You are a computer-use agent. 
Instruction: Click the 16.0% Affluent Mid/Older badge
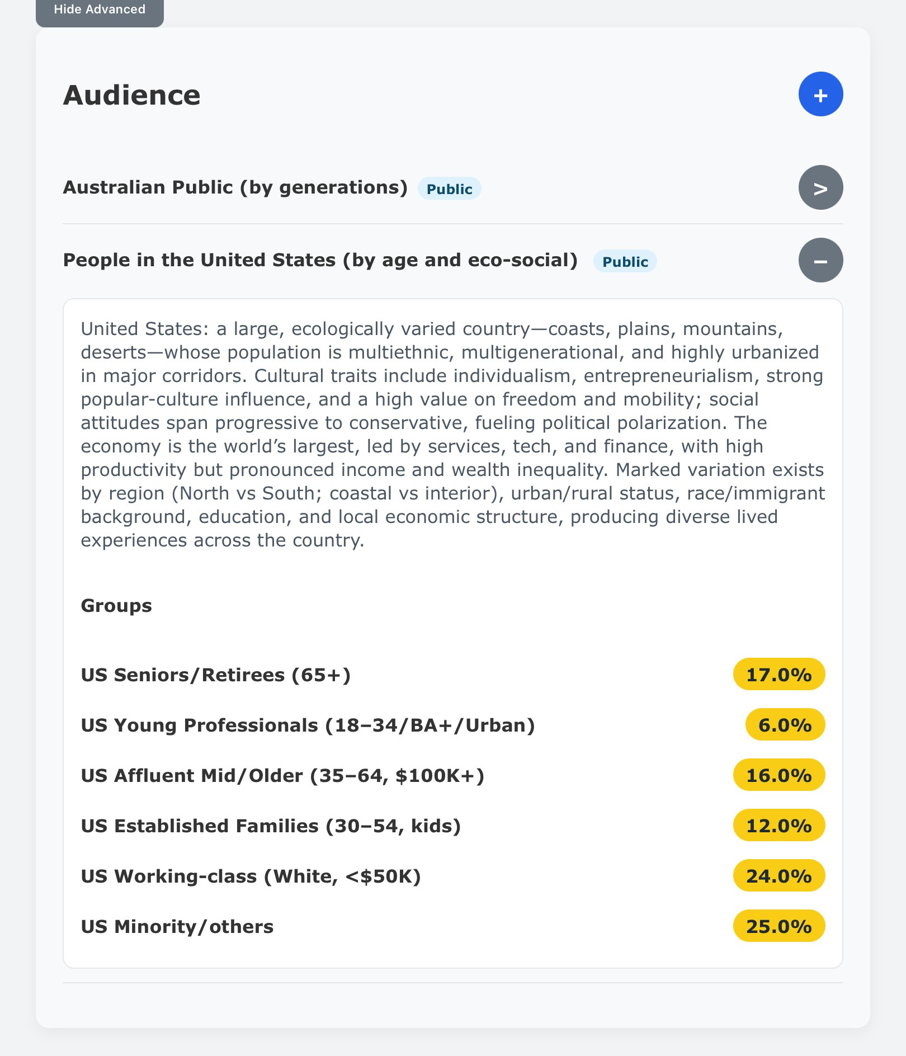coord(778,775)
